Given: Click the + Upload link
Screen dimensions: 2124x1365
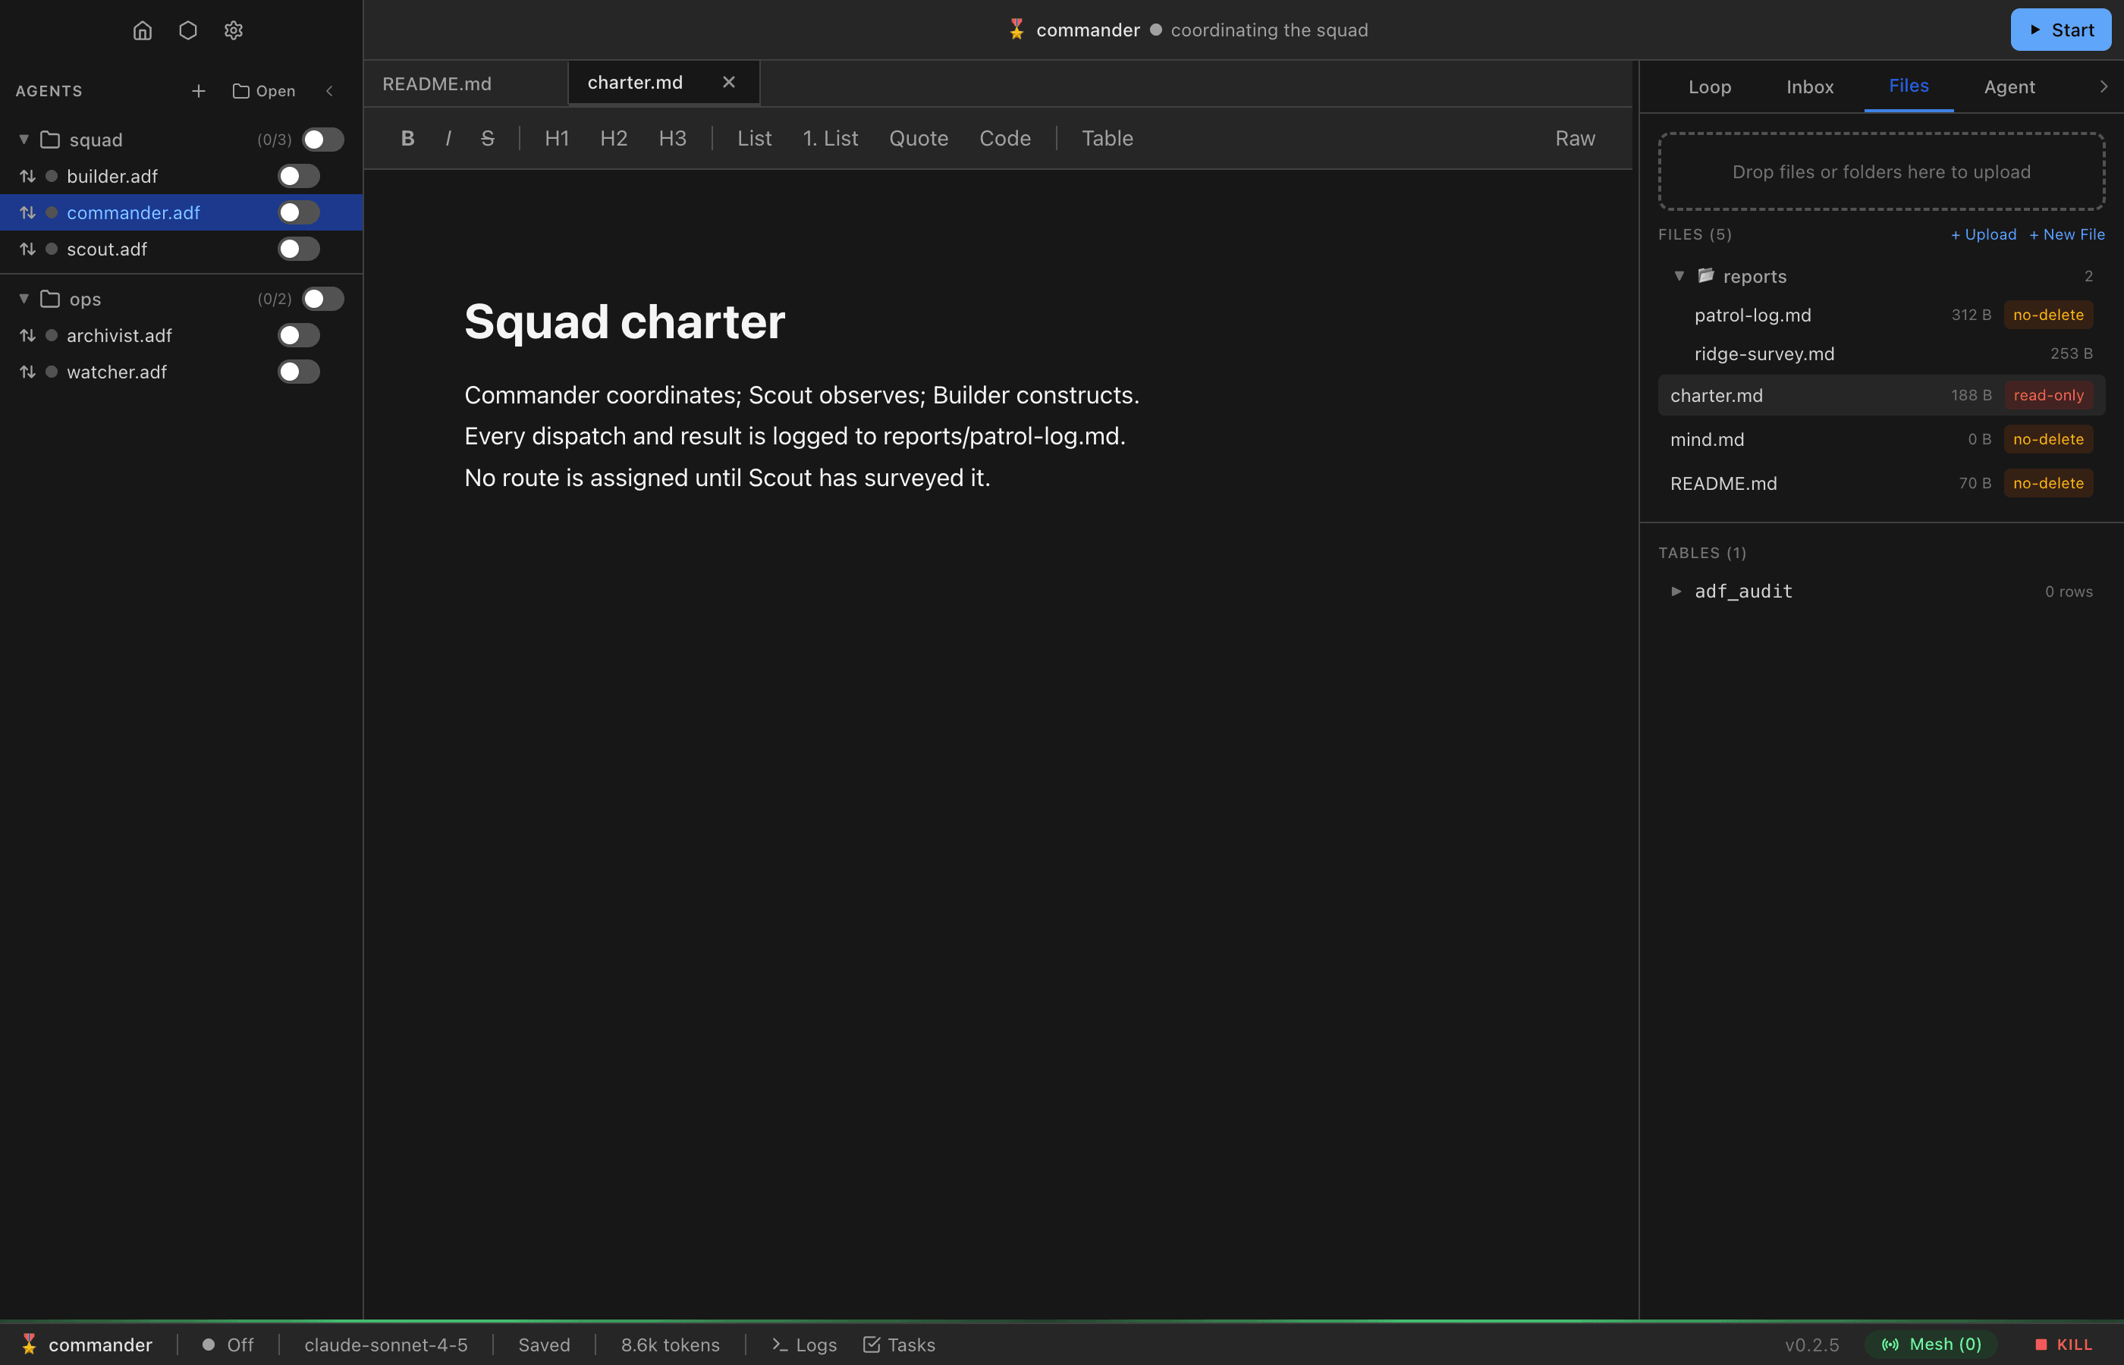Looking at the screenshot, I should pyautogui.click(x=1984, y=235).
